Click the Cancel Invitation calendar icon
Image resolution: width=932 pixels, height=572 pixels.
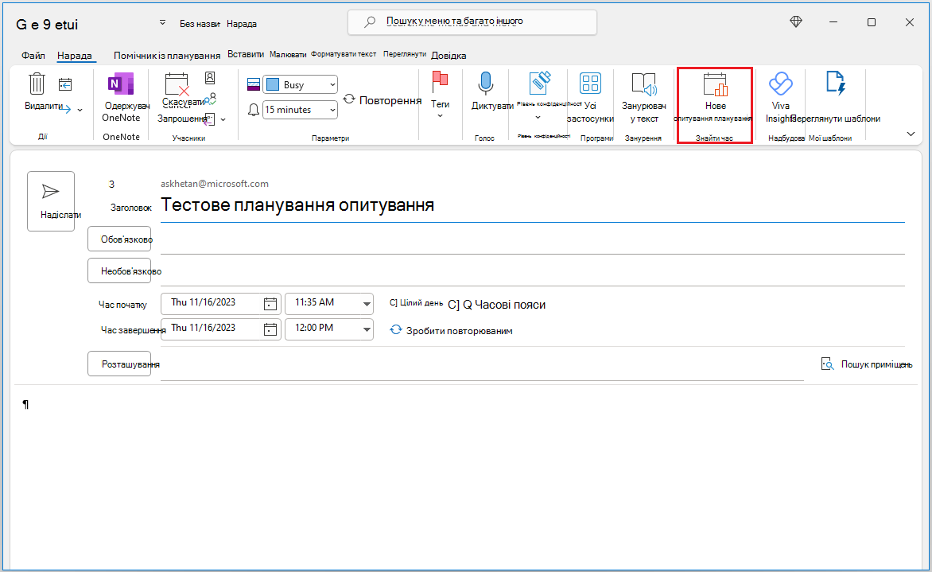[x=177, y=84]
